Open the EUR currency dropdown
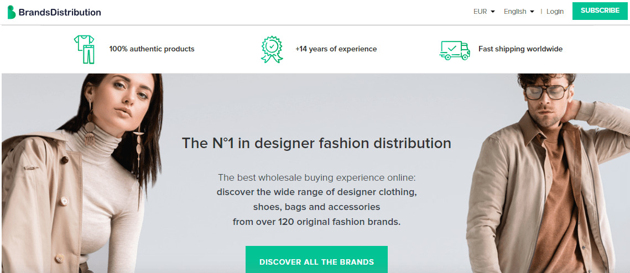The width and height of the screenshot is (630, 273). tap(484, 12)
